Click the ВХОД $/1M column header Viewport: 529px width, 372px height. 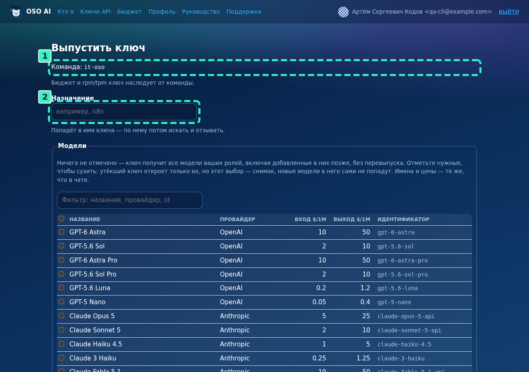(310, 219)
